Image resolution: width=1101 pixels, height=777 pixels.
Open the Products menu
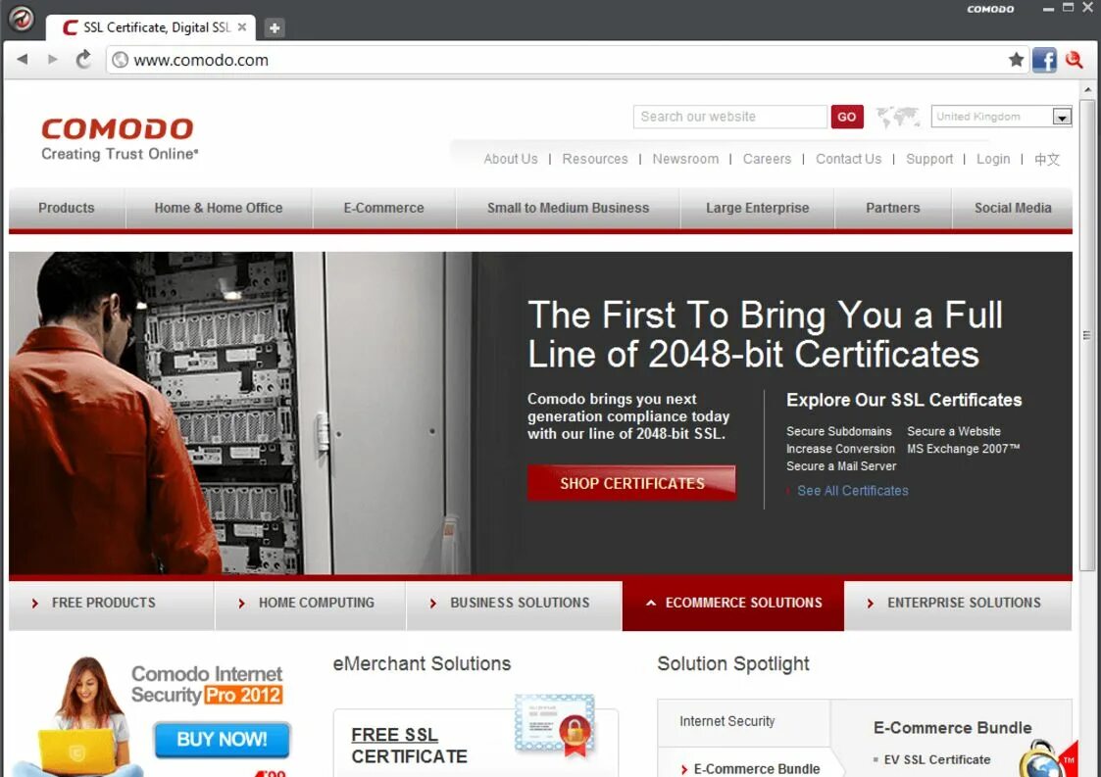[x=67, y=208]
